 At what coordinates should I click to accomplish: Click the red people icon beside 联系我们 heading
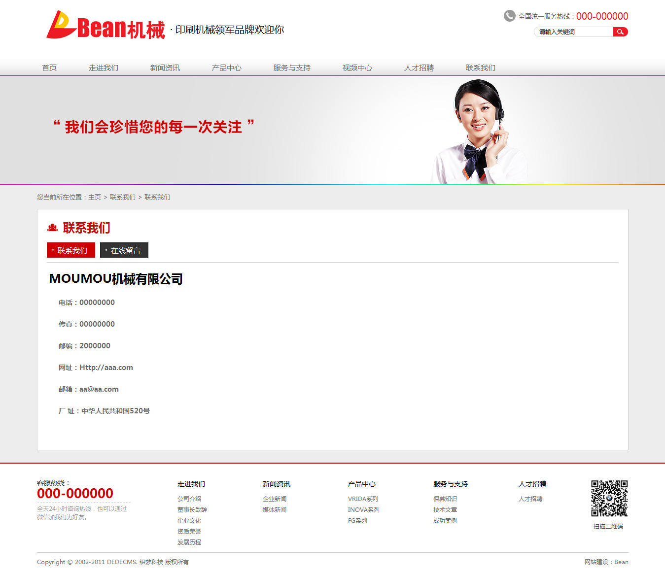coord(52,228)
